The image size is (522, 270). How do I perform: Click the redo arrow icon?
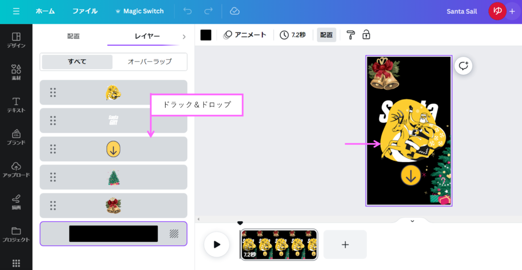(x=208, y=11)
